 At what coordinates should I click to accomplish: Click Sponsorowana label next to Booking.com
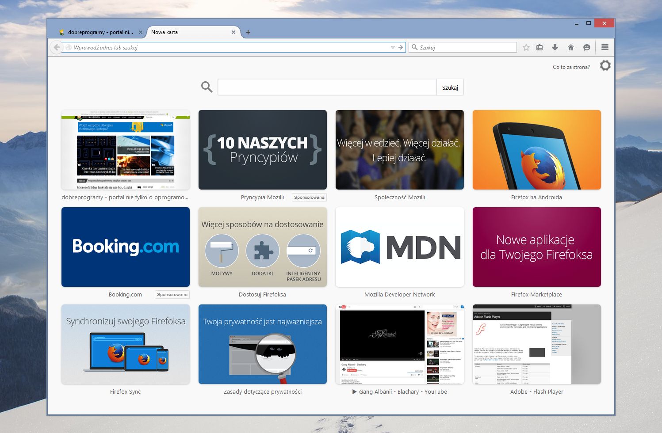pyautogui.click(x=172, y=295)
